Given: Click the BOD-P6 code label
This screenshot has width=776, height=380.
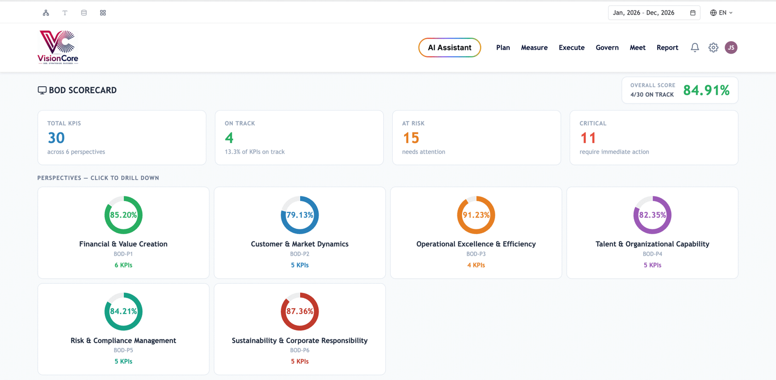Looking at the screenshot, I should 300,350.
